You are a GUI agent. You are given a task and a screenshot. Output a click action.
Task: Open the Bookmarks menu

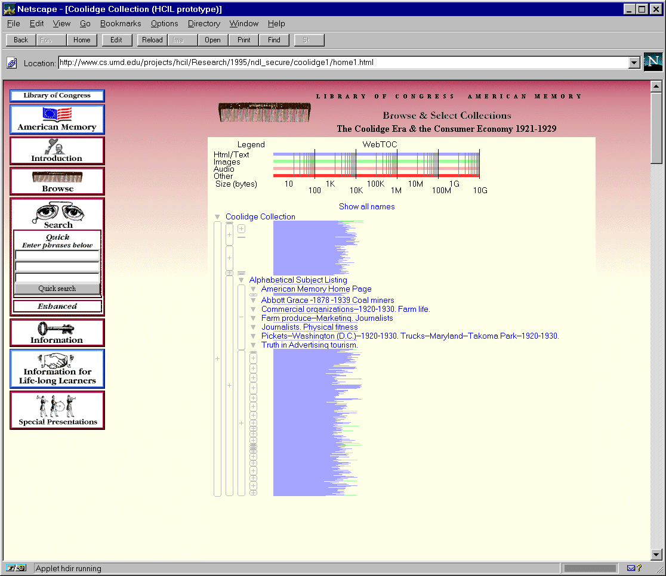121,24
